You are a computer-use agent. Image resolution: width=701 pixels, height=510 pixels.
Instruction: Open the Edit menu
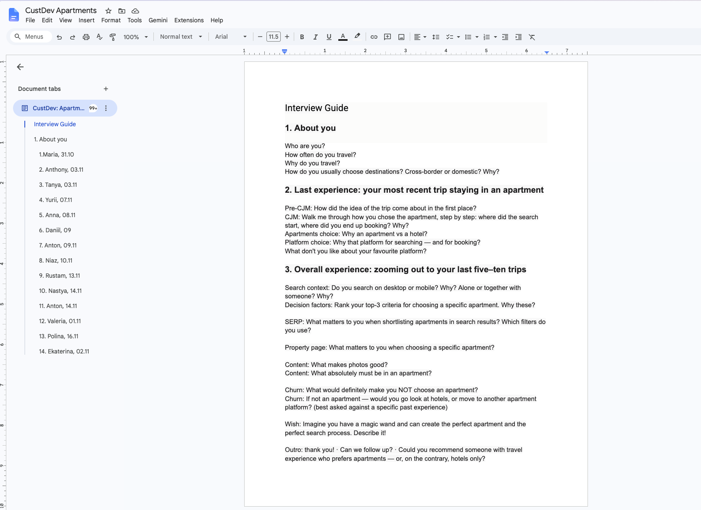(47, 20)
